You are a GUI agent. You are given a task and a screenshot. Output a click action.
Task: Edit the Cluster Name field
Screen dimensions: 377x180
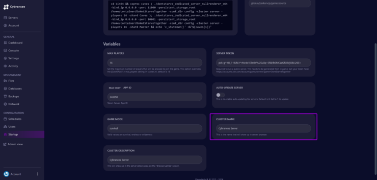pyautogui.click(x=264, y=129)
